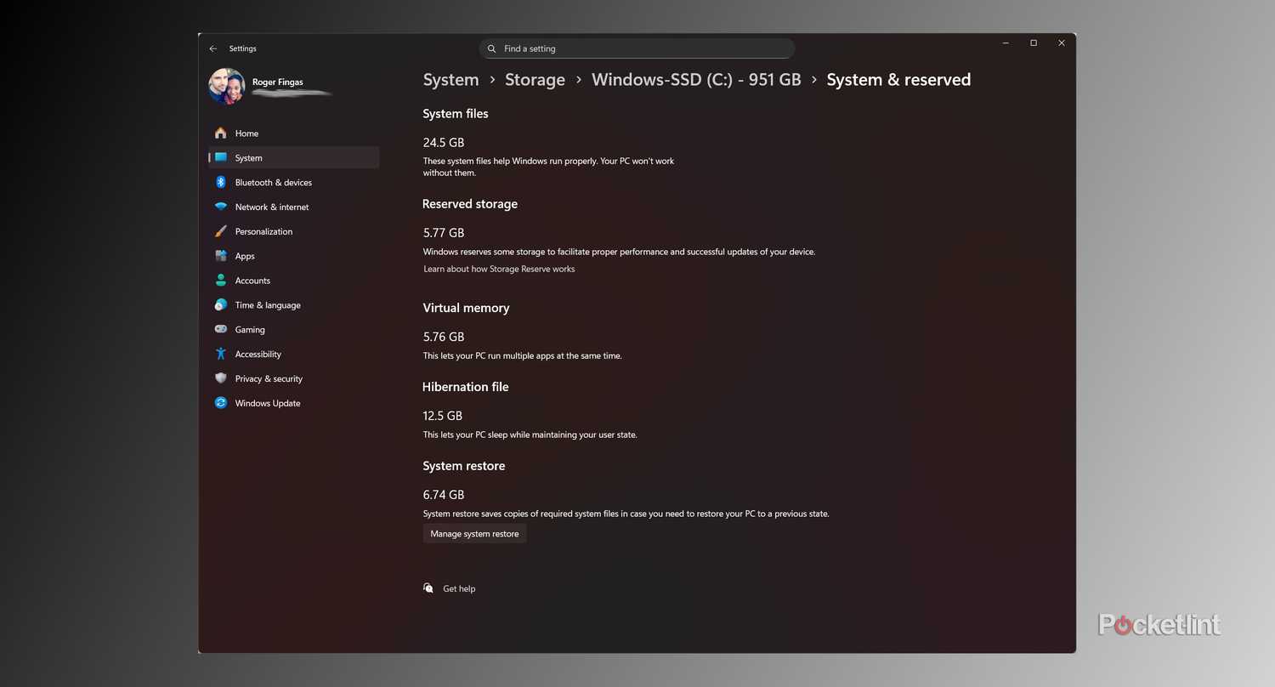The image size is (1275, 687).
Task: Select the Personalization paintbrush icon
Action: (221, 231)
